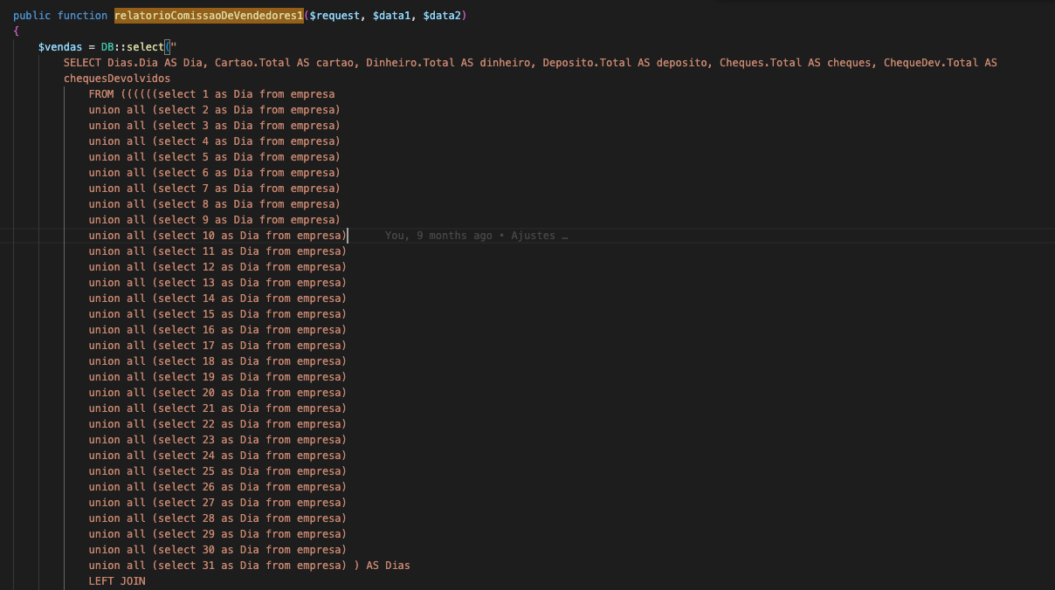Click the opening curly brace of the function
The width and height of the screenshot is (1055, 590).
tap(16, 31)
